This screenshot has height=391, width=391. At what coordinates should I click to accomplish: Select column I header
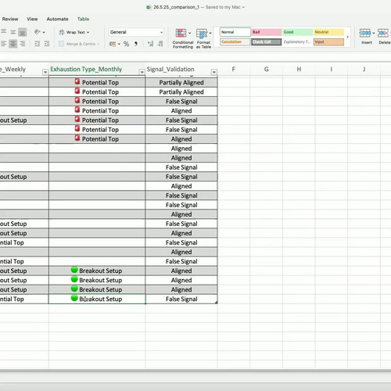coord(332,69)
